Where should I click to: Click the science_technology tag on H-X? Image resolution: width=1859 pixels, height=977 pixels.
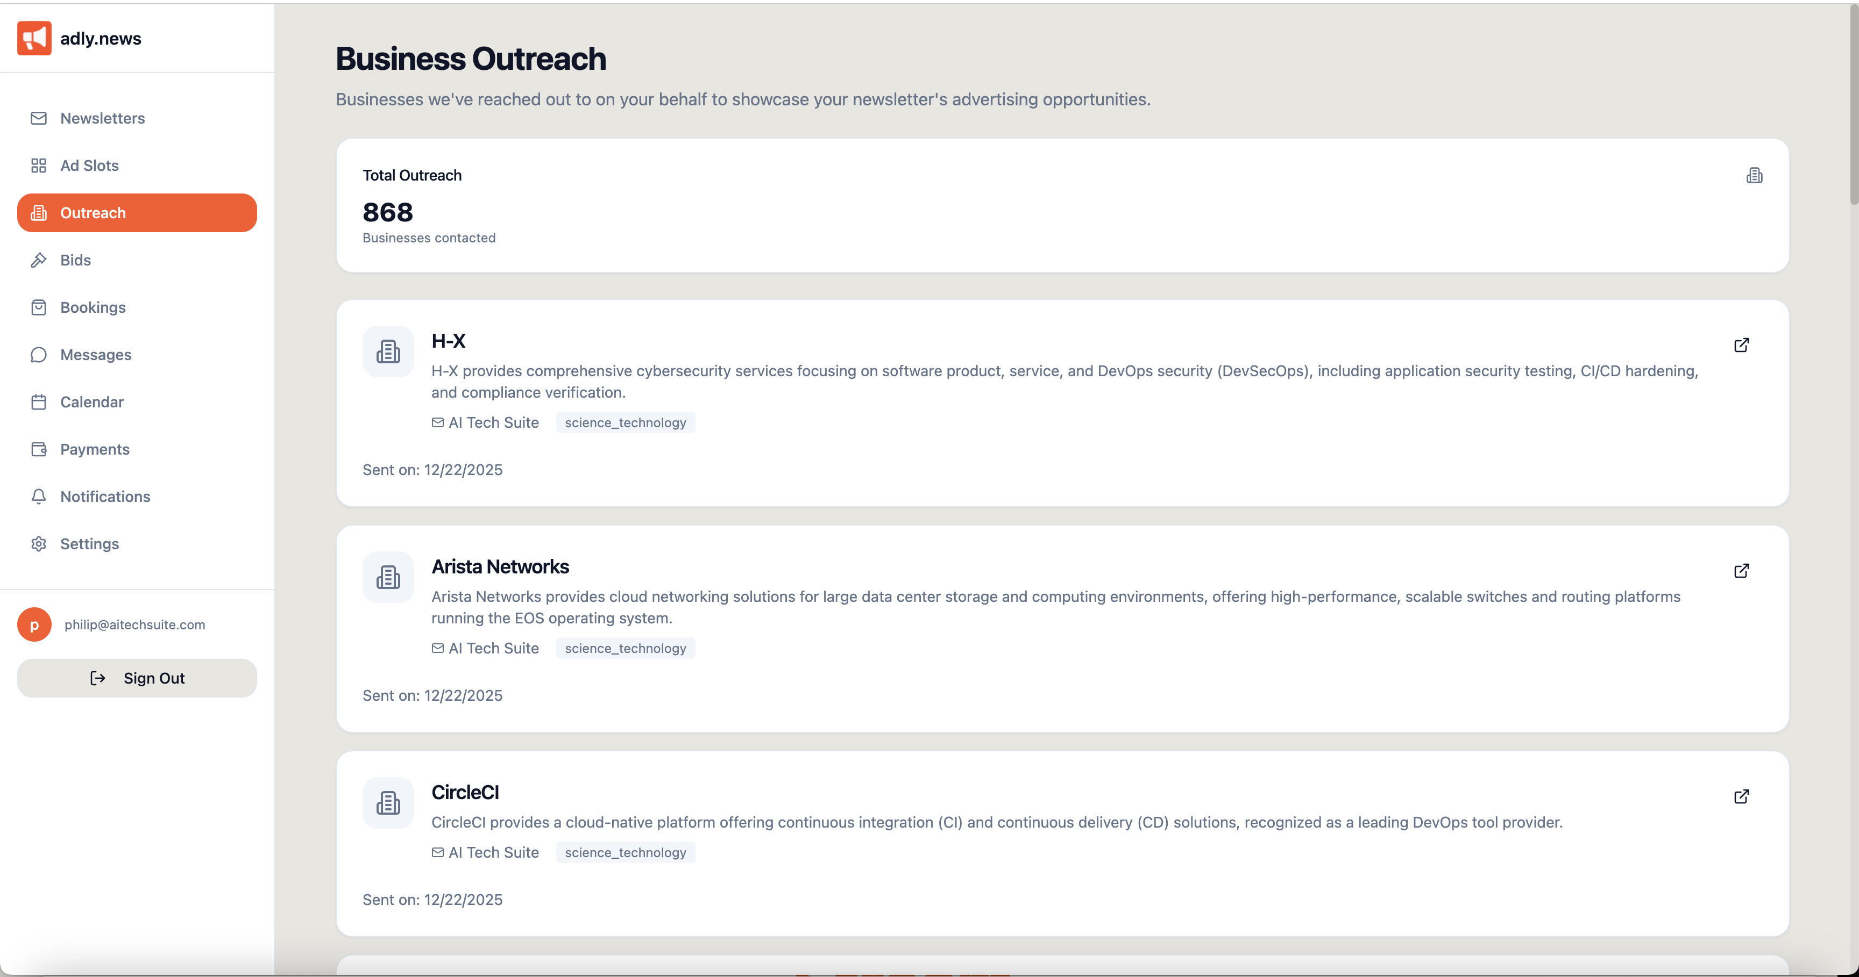[625, 422]
